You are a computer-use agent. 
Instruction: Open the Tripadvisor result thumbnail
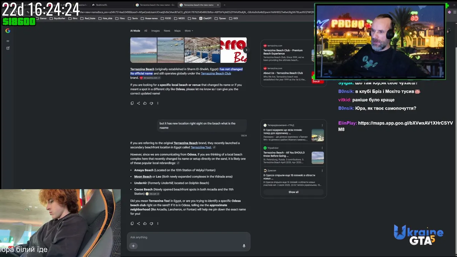[318, 158]
